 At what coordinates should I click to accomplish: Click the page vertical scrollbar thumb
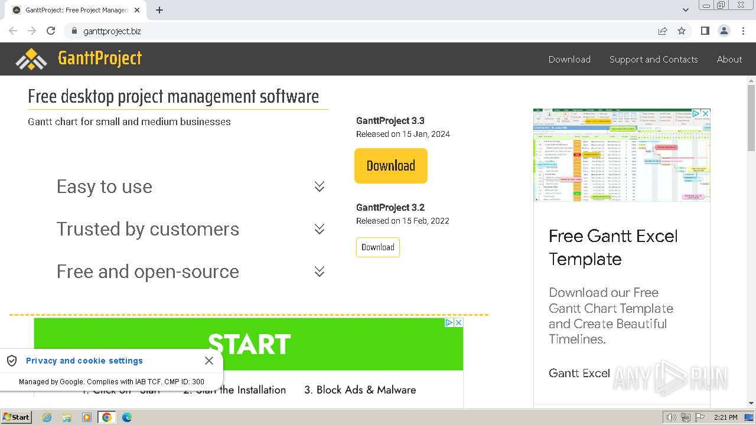pyautogui.click(x=751, y=118)
